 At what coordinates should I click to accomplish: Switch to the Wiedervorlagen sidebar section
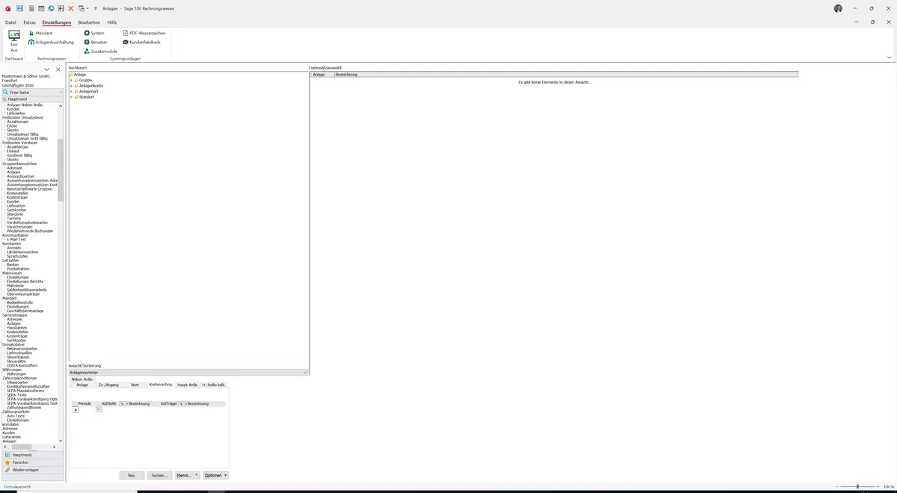[32, 470]
